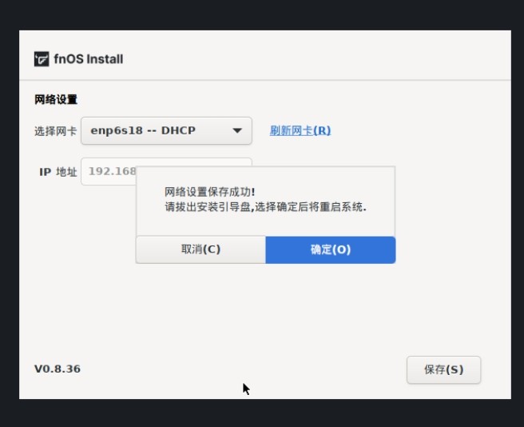524x427 pixels.
Task: Click the 网络设置保存成功! message
Action: coord(210,192)
